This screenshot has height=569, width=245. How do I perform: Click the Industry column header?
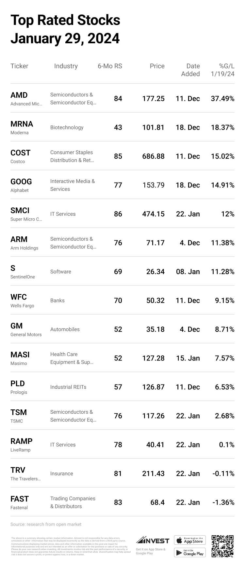point(66,66)
